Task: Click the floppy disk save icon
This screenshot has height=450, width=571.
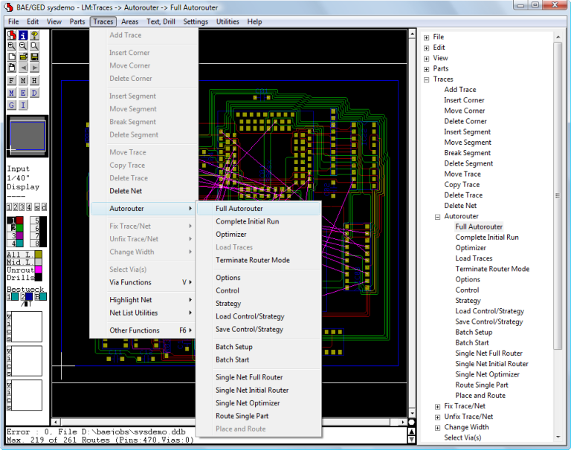Action: tap(34, 56)
